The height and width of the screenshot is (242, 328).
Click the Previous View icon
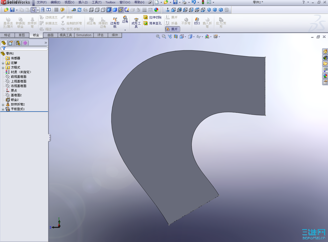pyautogui.click(x=170, y=36)
